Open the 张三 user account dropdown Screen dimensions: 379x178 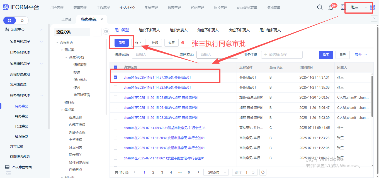coord(358,7)
